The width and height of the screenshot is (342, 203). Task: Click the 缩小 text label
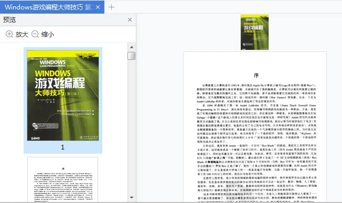pyautogui.click(x=48, y=35)
